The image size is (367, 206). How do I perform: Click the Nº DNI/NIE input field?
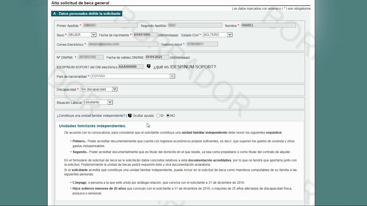tap(91, 57)
